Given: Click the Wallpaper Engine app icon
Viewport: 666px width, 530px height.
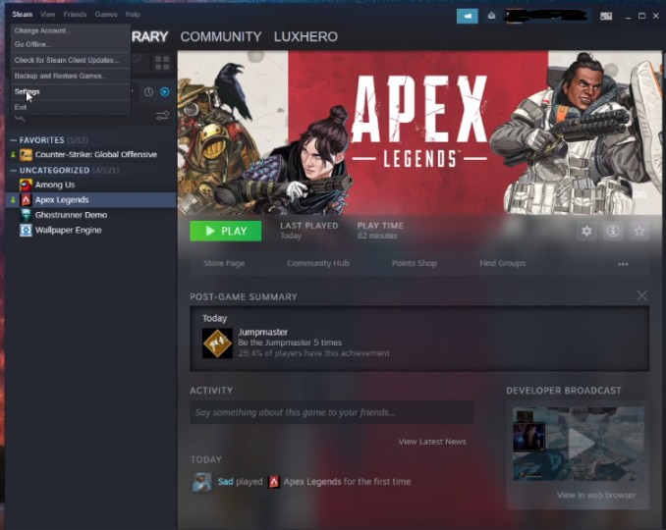Looking at the screenshot, I should point(26,230).
